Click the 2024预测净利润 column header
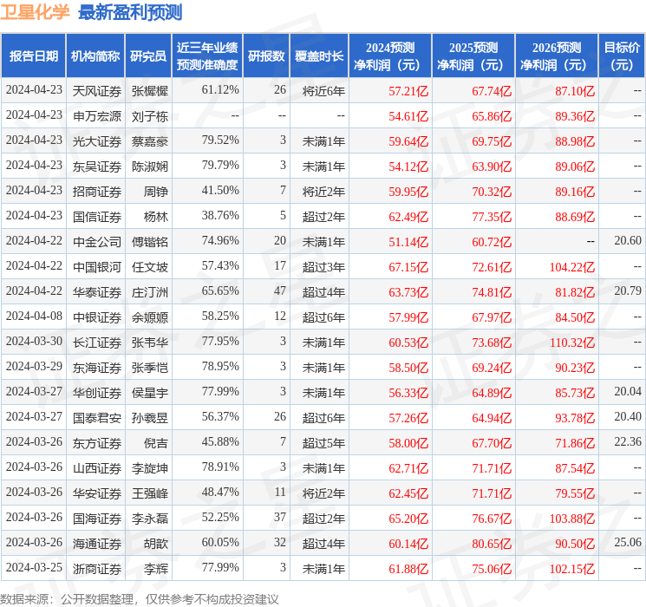646x607 pixels. (390, 56)
